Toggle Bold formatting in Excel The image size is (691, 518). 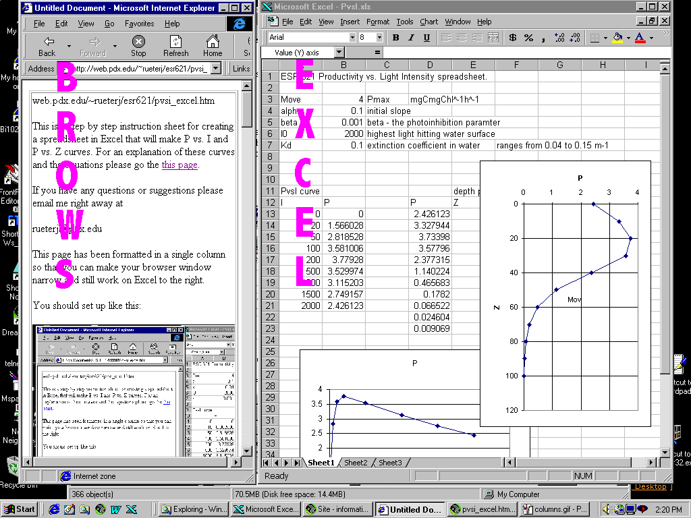(395, 38)
